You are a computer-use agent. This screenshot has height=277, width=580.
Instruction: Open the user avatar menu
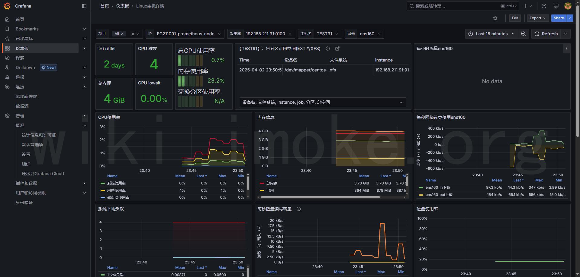click(568, 6)
